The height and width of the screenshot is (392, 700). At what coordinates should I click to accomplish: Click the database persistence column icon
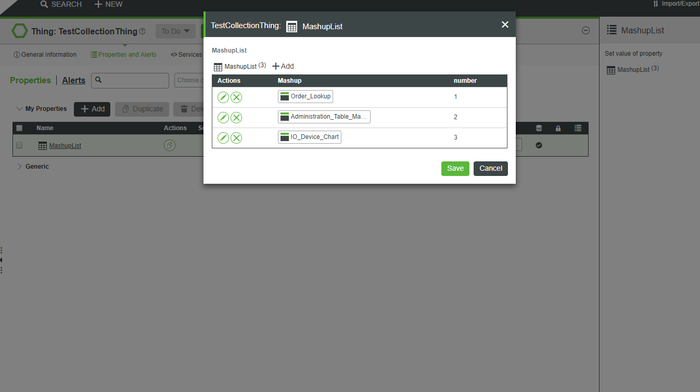(x=539, y=128)
